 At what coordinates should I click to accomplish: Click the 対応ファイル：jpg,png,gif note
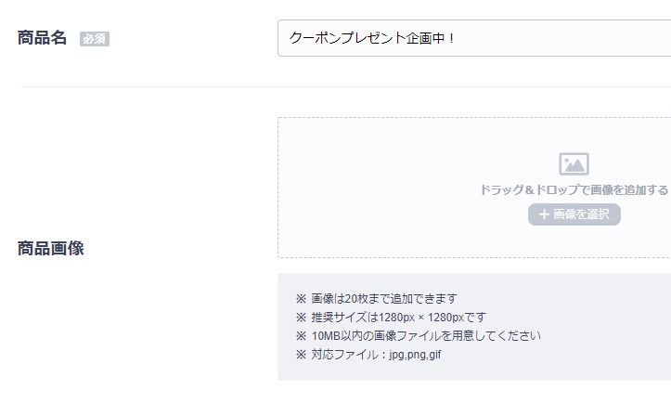click(376, 355)
